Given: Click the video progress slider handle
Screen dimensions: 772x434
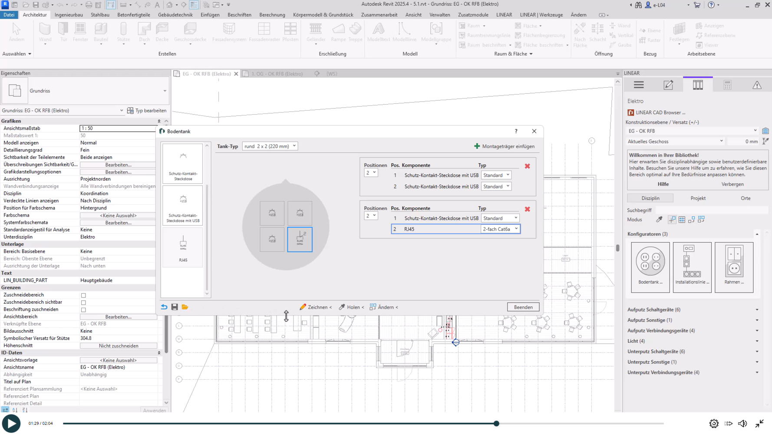Looking at the screenshot, I should [496, 424].
